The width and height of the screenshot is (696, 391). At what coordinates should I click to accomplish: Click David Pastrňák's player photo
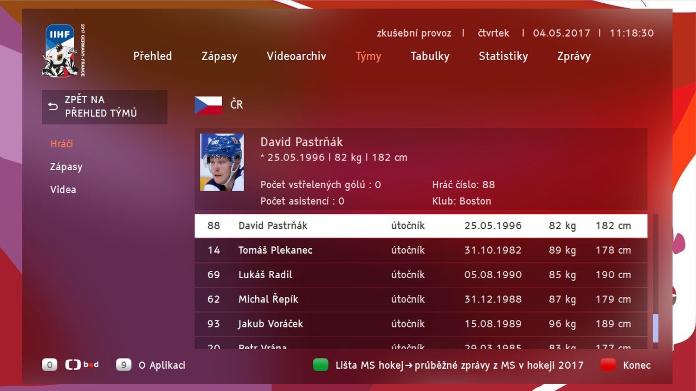point(222,162)
